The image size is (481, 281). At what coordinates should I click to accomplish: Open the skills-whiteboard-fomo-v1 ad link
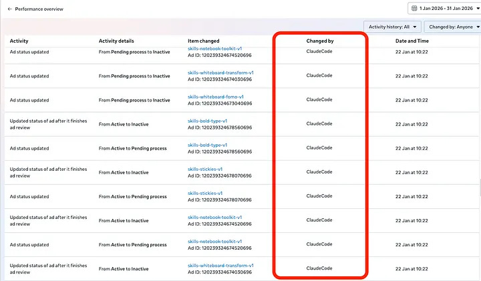click(216, 97)
